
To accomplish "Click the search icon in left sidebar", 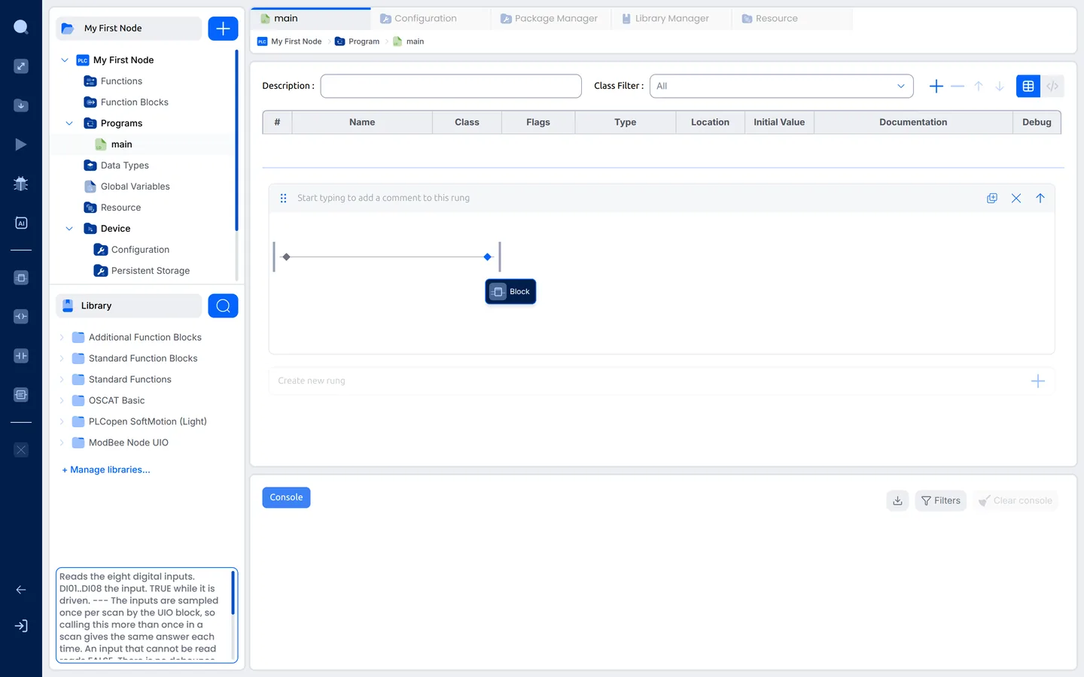I will point(21,27).
